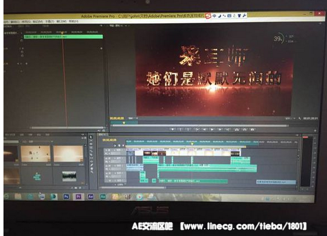327x236 pixels.
Task: Click the Export Frame camera button
Action: (x=252, y=130)
